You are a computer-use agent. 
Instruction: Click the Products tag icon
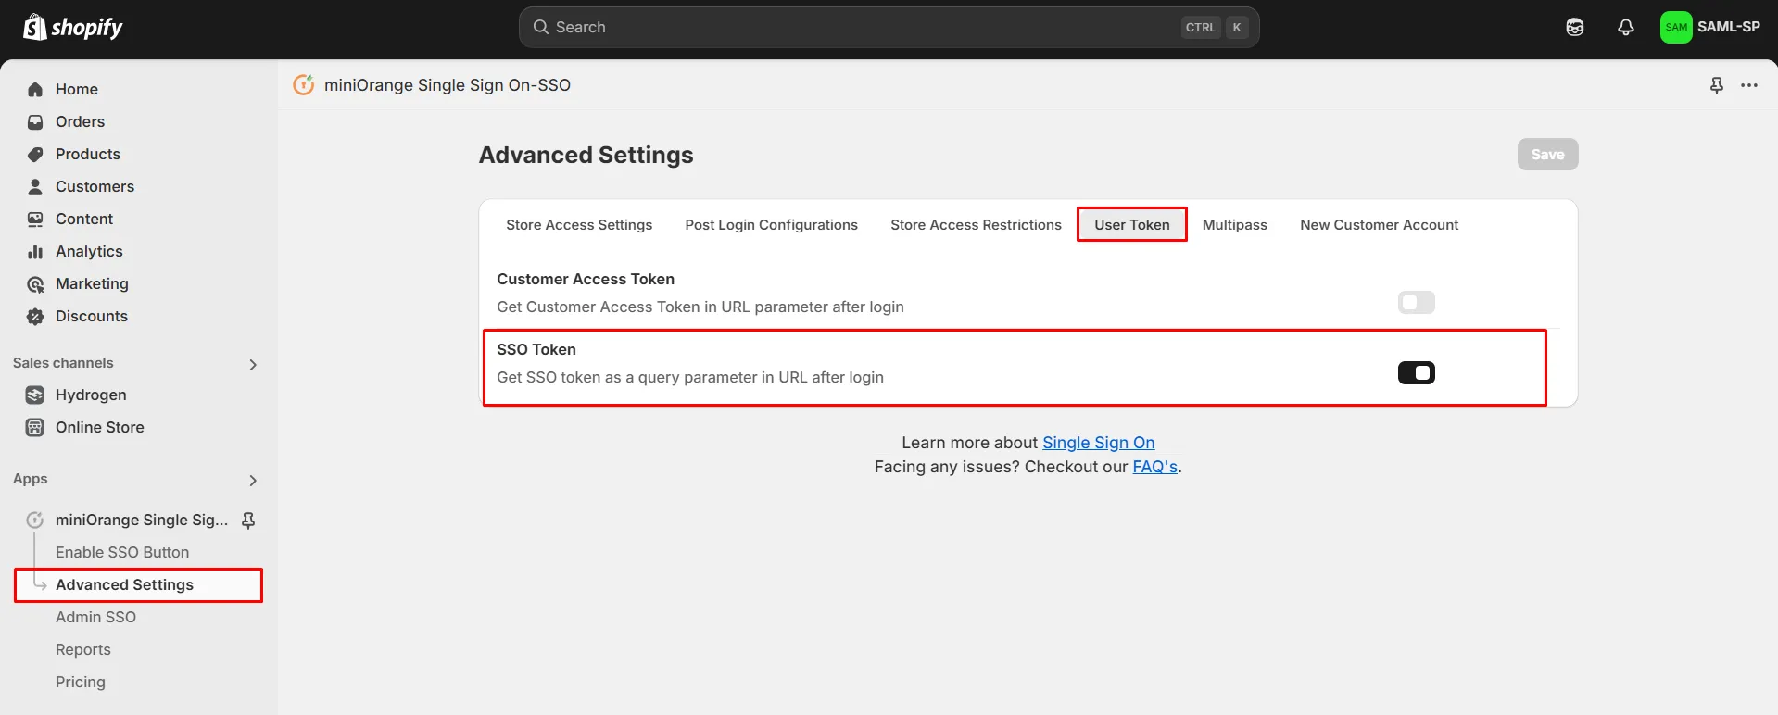point(35,154)
